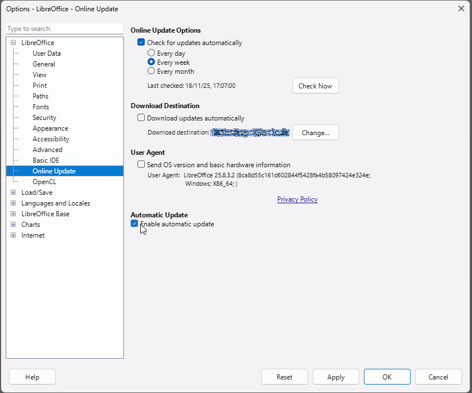Collapse the LibreOffice tree node
472x393 pixels.
click(x=14, y=43)
